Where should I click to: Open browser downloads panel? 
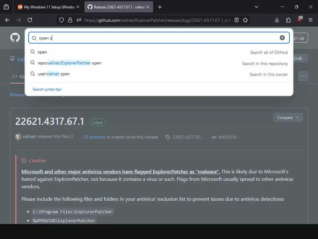[x=277, y=20]
